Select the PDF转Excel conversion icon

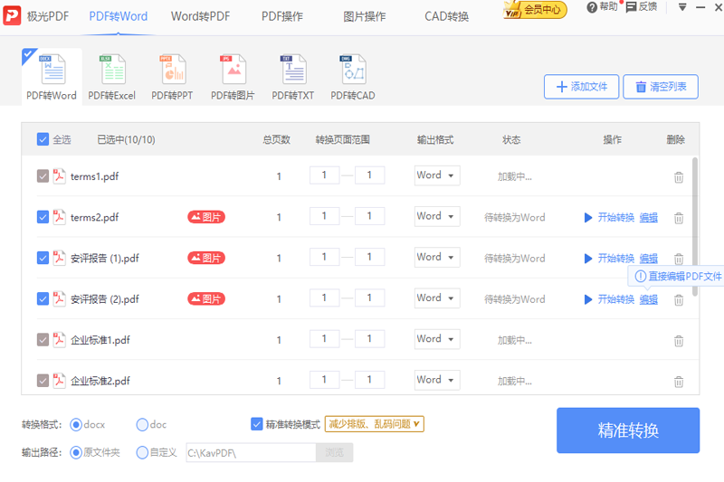pos(112,71)
